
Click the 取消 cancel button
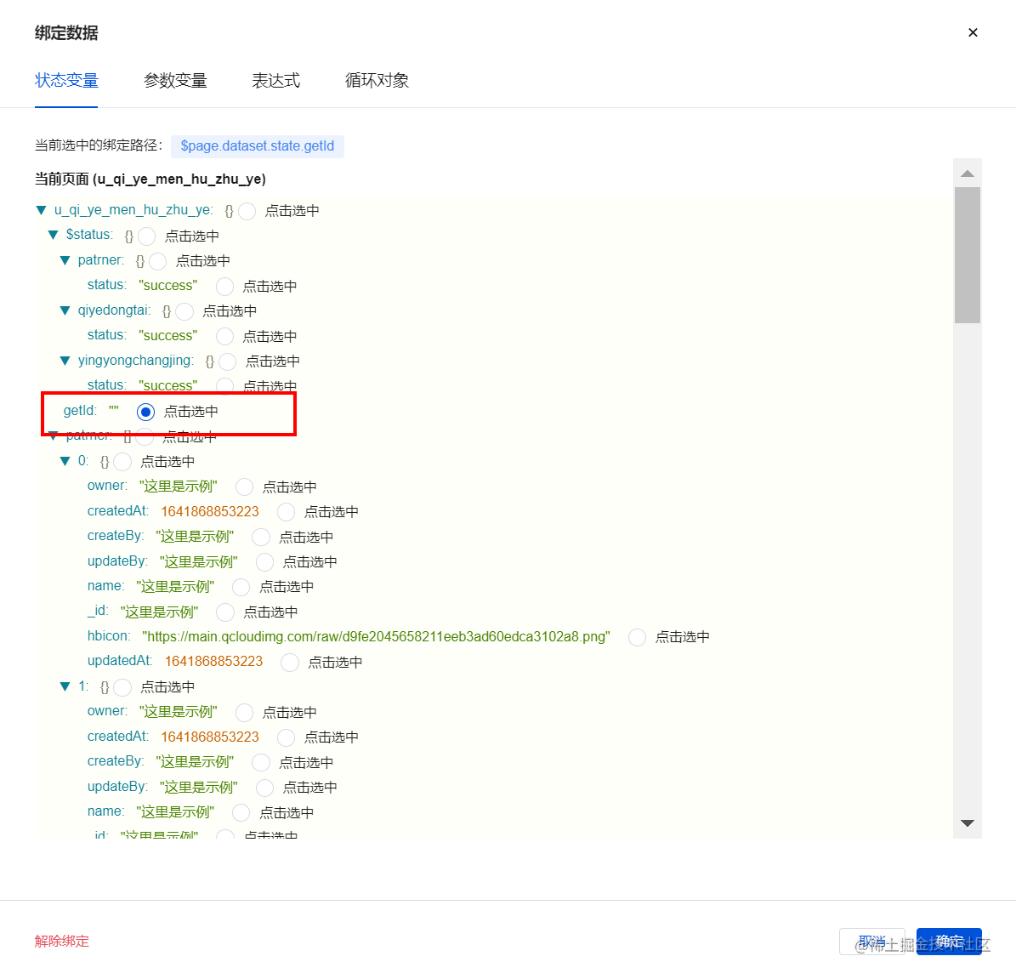point(871,942)
